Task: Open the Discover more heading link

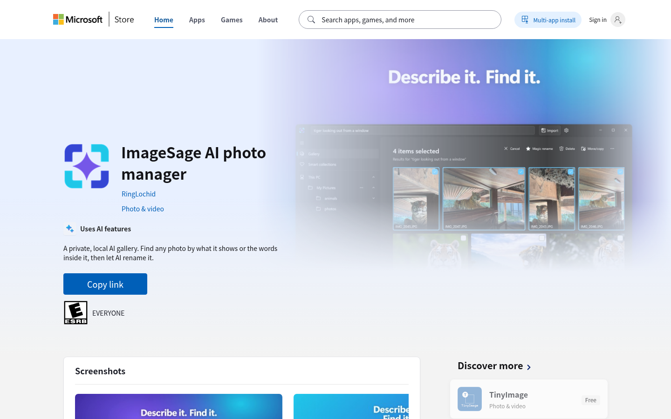Action: coord(490,365)
